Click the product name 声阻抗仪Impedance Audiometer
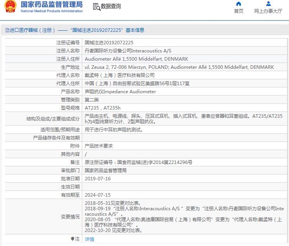 [120, 92]
